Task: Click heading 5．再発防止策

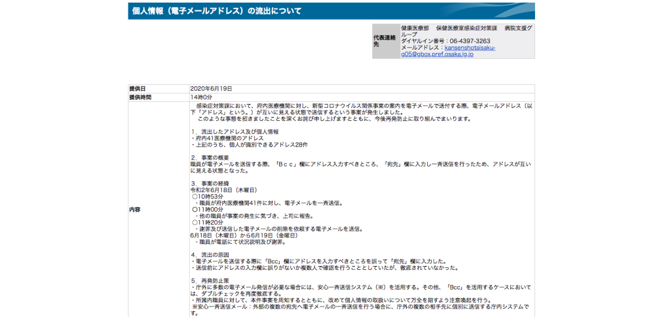Action: pos(210,280)
